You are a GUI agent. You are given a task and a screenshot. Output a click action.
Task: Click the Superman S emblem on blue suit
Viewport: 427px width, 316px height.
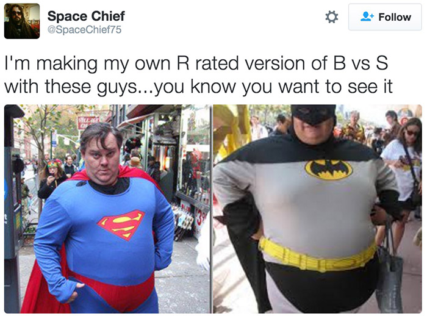click(121, 224)
